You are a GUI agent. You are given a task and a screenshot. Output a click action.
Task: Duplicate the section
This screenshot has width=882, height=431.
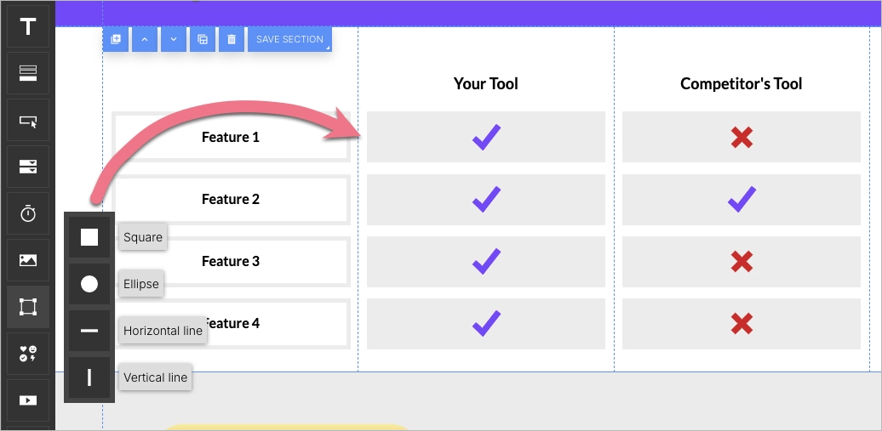(x=203, y=39)
